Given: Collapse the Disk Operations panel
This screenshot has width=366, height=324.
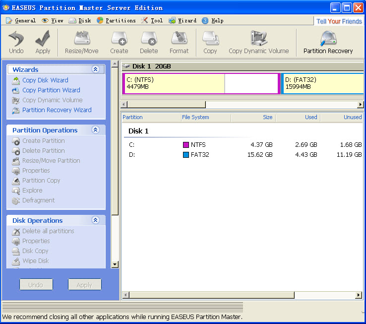Looking at the screenshot, I should click(x=96, y=220).
